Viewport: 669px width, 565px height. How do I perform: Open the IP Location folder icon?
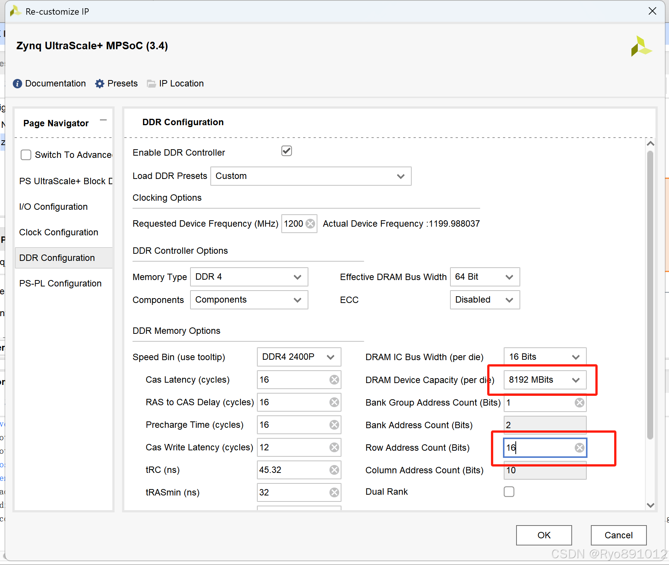click(151, 83)
